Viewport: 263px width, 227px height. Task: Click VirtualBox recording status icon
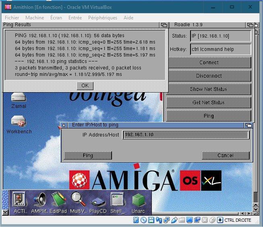pyautogui.click(x=197, y=220)
